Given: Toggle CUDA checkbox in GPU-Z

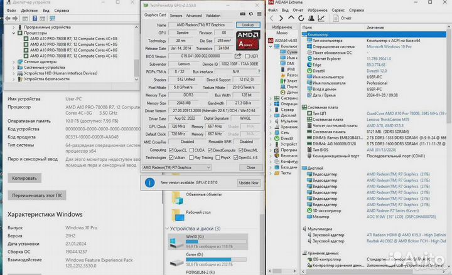Looking at the screenshot, I should click(191, 150).
